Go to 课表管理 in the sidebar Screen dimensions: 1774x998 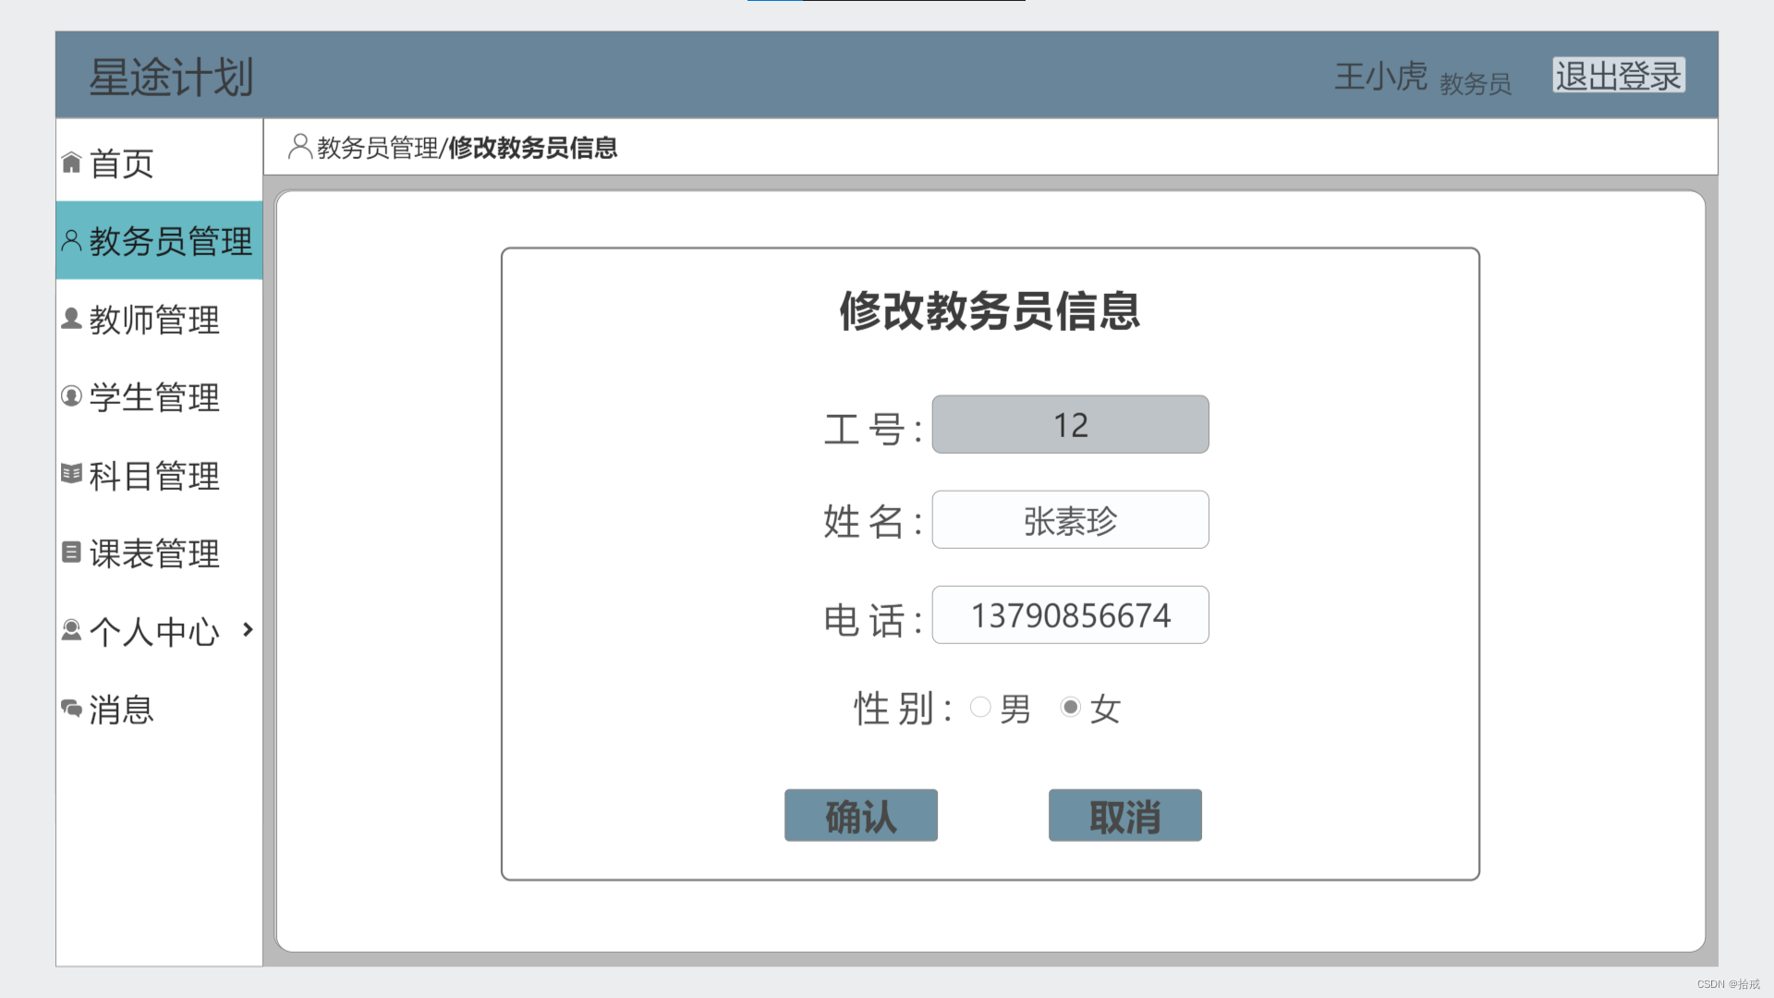(154, 554)
